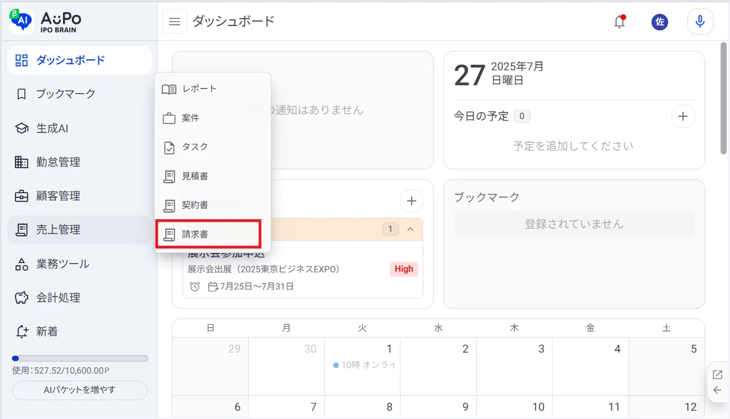Click the back arrow icon at right edge
730x419 pixels.
tap(717, 390)
